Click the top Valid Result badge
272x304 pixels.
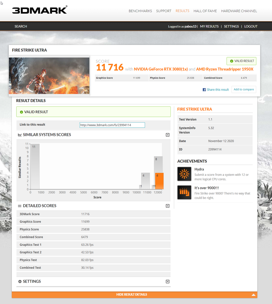pyautogui.click(x=241, y=61)
